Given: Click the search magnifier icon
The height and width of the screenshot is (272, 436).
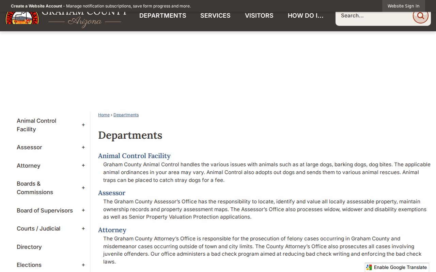Looking at the screenshot, I should tap(420, 16).
